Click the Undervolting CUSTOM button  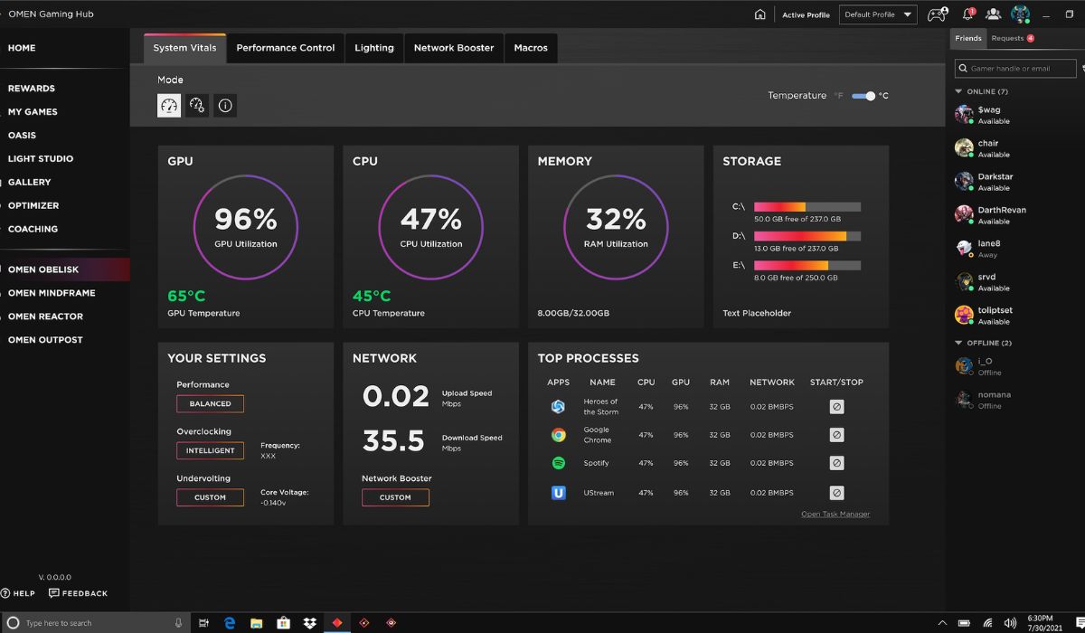pos(210,497)
